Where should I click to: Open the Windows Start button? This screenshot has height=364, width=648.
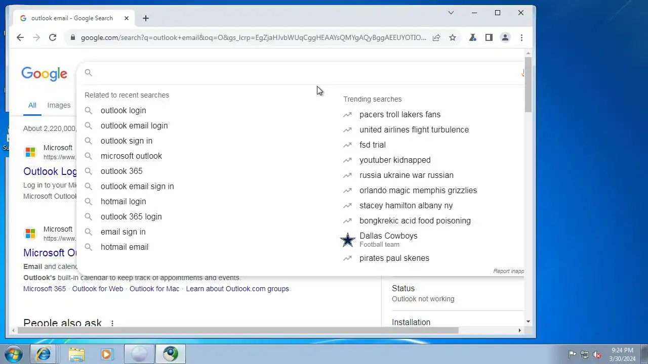click(14, 354)
